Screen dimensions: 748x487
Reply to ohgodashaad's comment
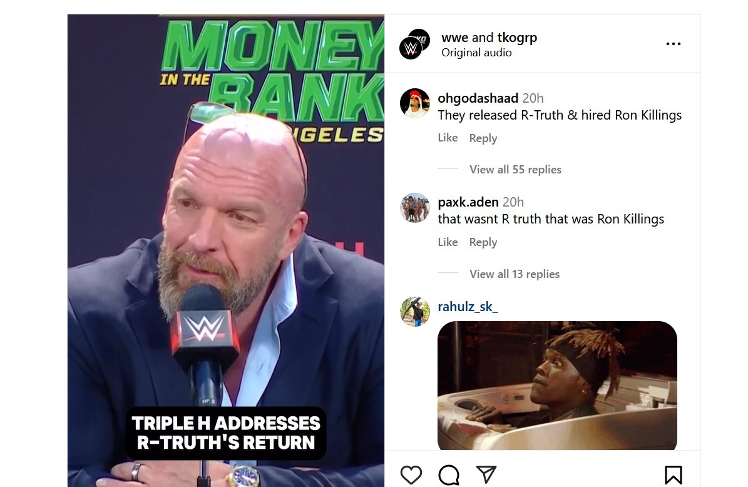(x=483, y=138)
